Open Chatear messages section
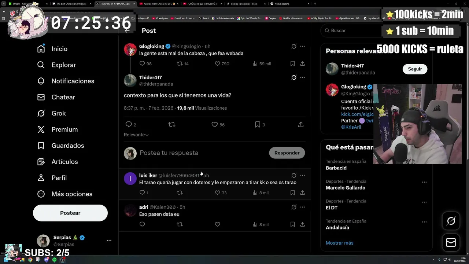This screenshot has width=469, height=264. pos(56,97)
